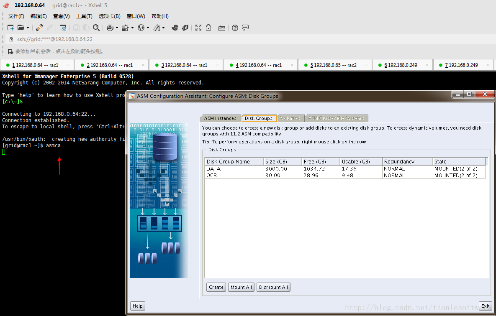Open the 选项卡(B) menu

(109, 16)
